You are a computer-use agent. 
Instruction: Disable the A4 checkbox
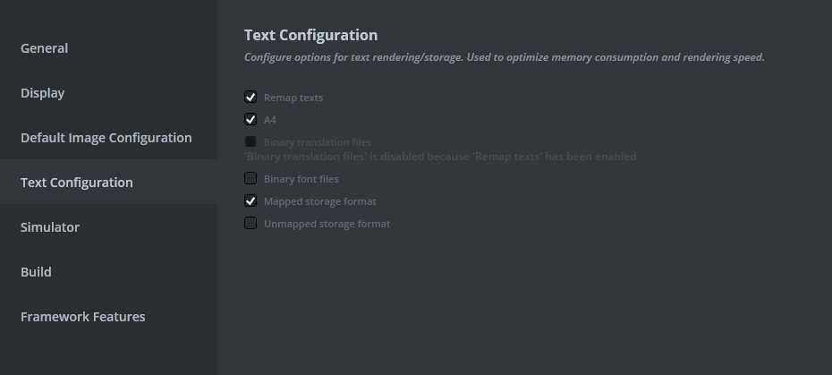pyautogui.click(x=250, y=119)
